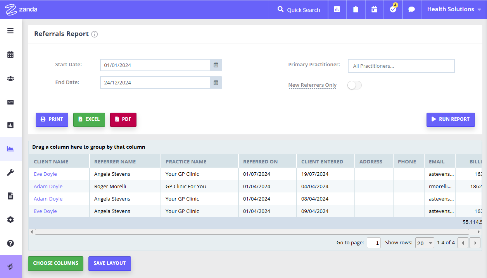Screen dimensions: 487x278
Task: Open the Clients section in the sidebar
Action: pyautogui.click(x=10, y=78)
